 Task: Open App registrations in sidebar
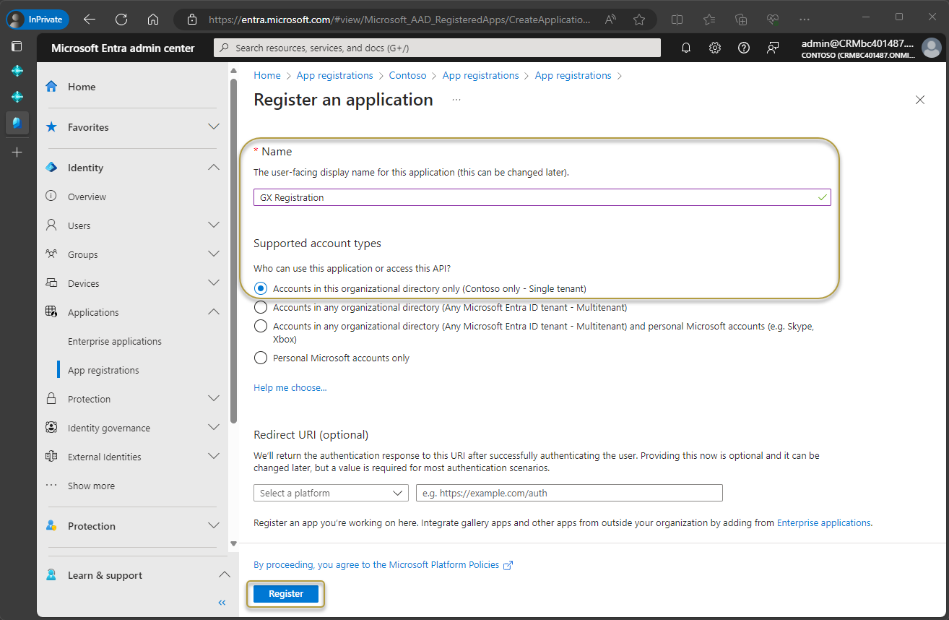[x=103, y=370]
